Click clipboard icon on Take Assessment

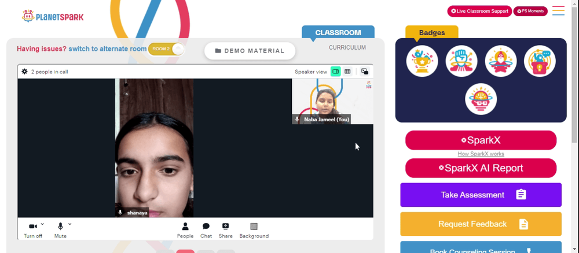(x=521, y=195)
